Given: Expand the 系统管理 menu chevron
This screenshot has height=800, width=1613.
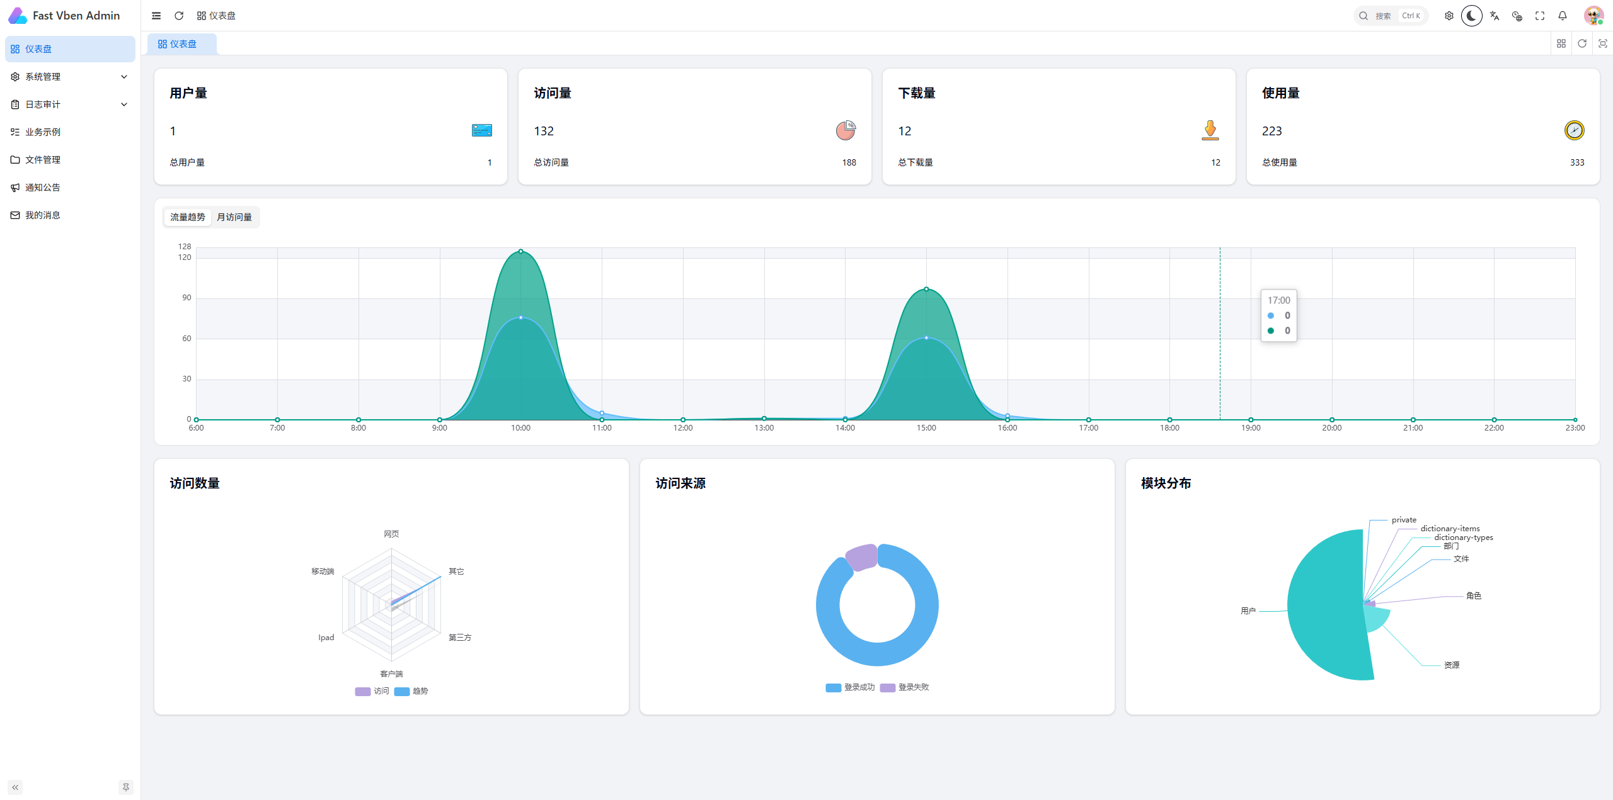Looking at the screenshot, I should [x=124, y=77].
